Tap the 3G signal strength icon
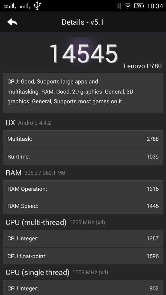Screen dimensions: 166x295 10,6
